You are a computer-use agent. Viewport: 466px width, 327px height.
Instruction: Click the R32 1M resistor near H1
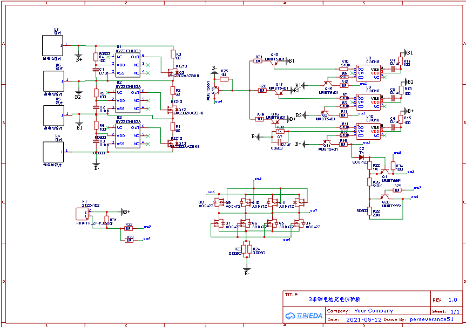[x=129, y=228]
